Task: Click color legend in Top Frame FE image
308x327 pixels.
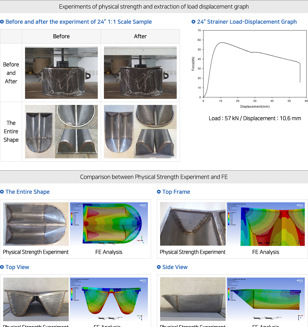Action: 231,219
